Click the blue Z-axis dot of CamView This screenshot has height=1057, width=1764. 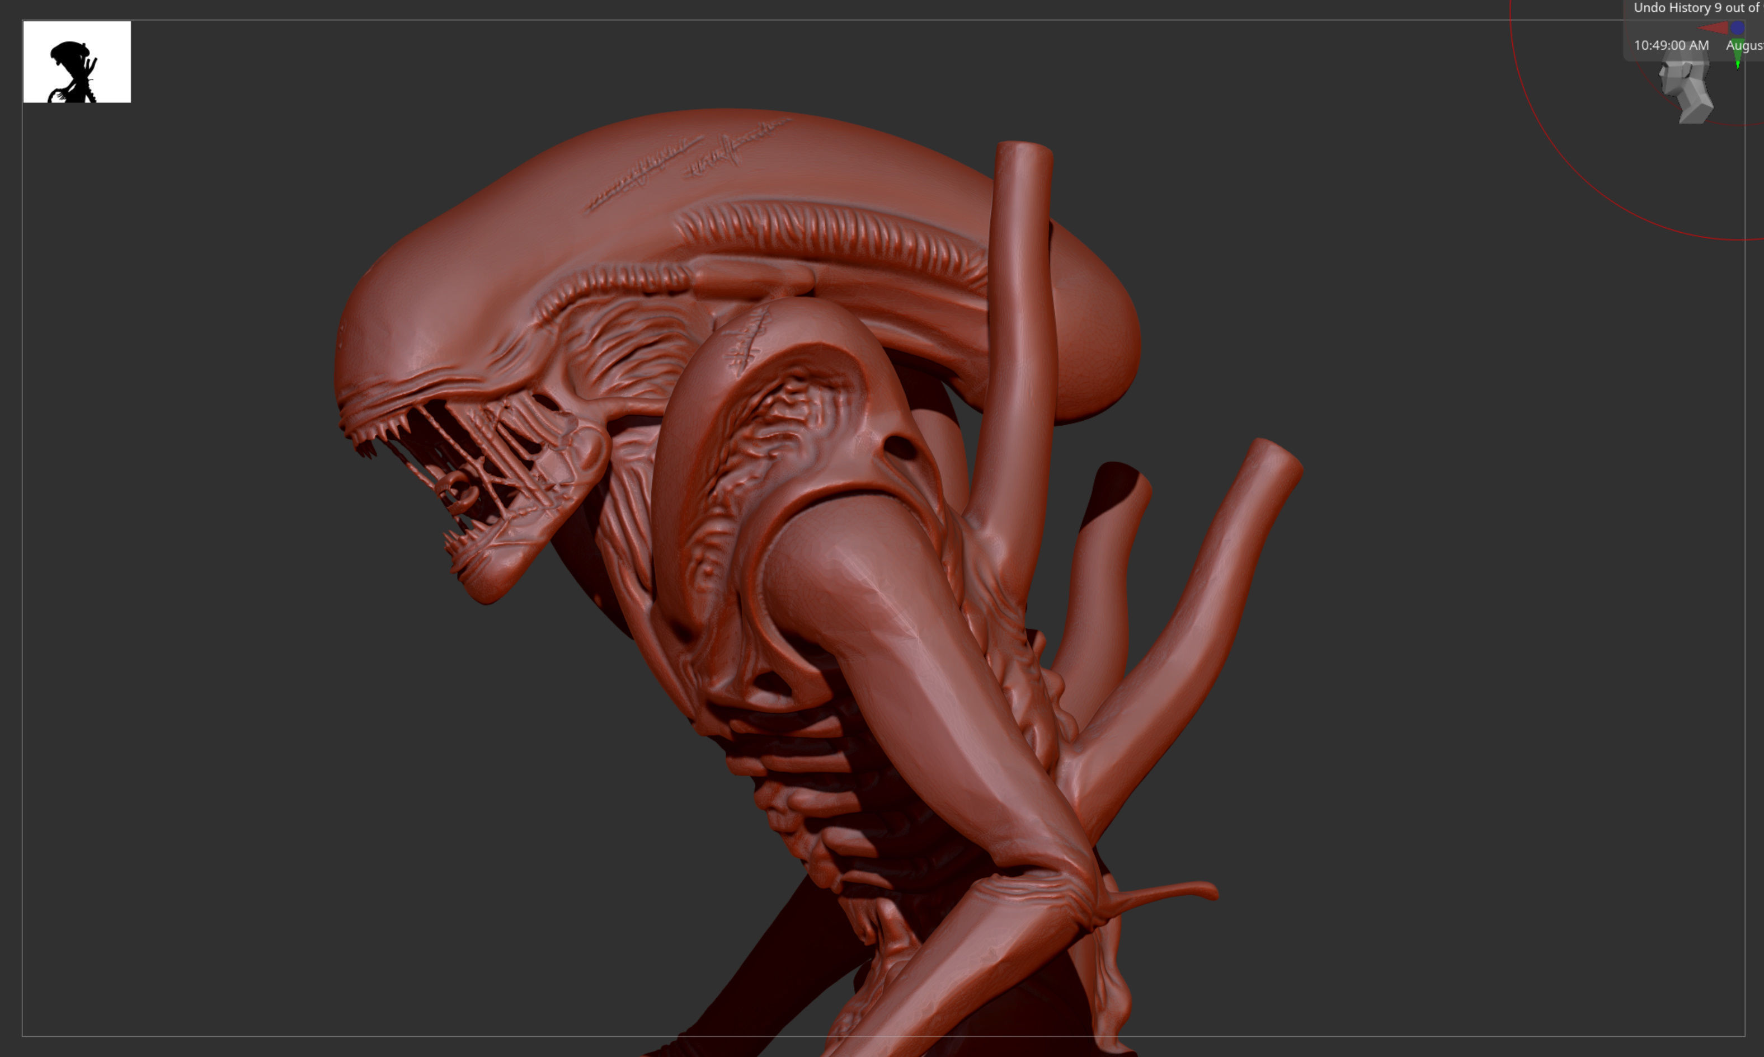point(1738,28)
